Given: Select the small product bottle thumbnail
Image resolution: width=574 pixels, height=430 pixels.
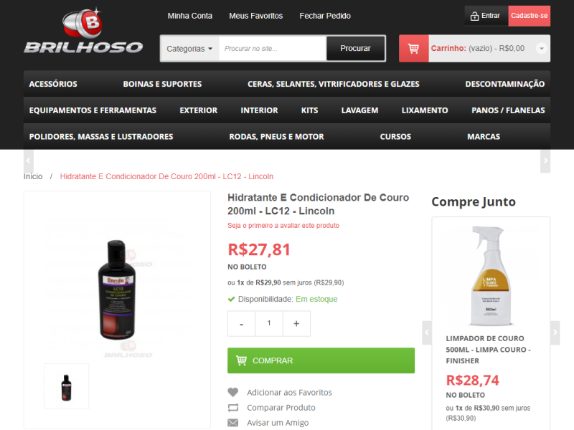Looking at the screenshot, I should tap(66, 386).
